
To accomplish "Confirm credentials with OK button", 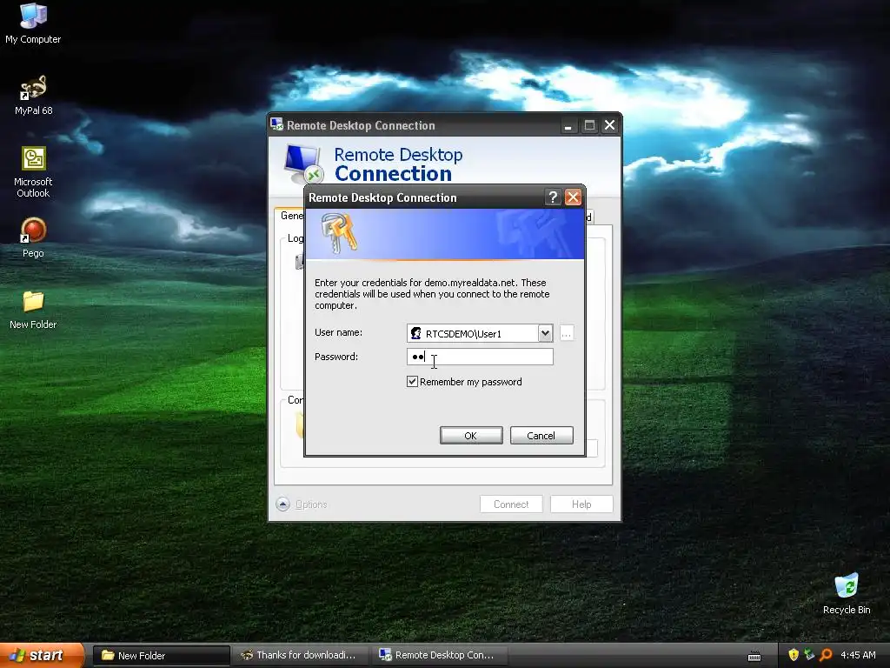I will click(x=470, y=436).
